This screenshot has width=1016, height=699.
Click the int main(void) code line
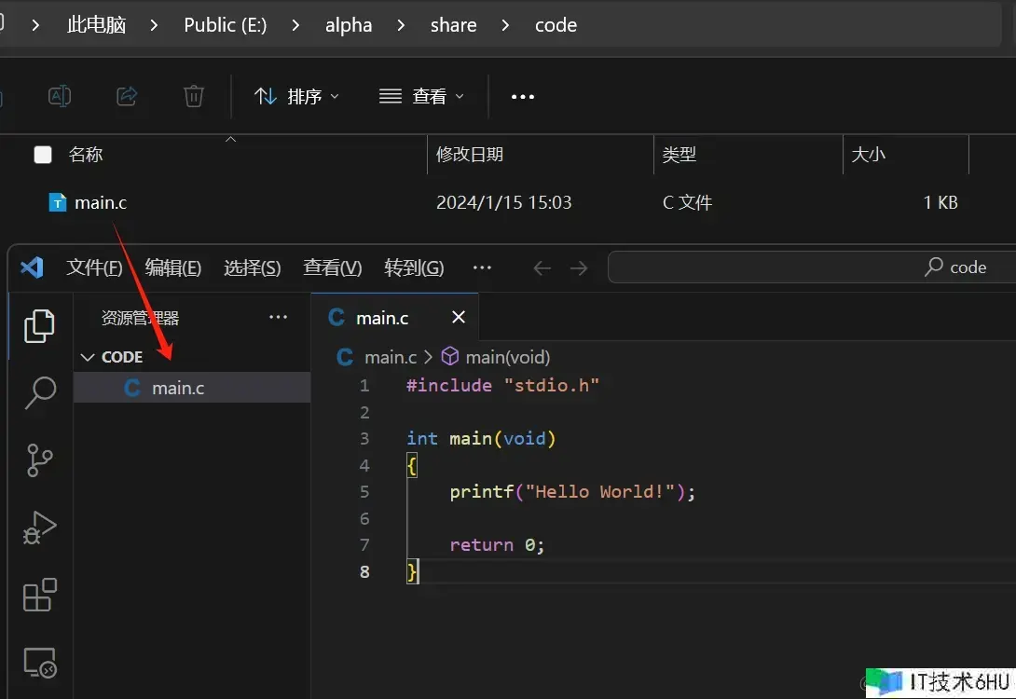click(481, 439)
